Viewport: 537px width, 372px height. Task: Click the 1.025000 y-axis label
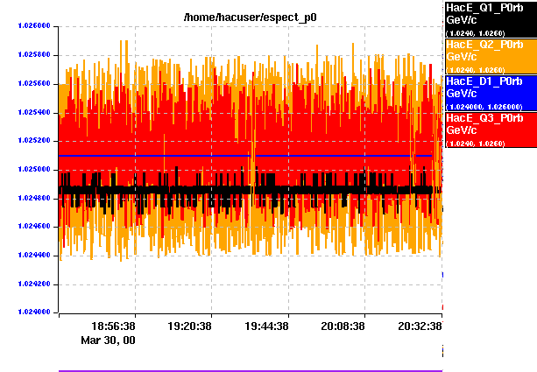(x=32, y=170)
